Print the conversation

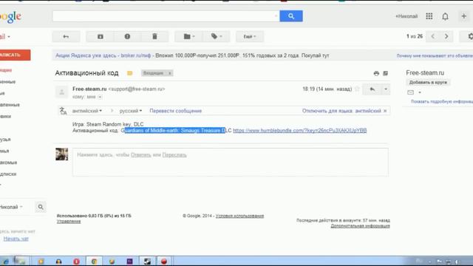(376, 73)
